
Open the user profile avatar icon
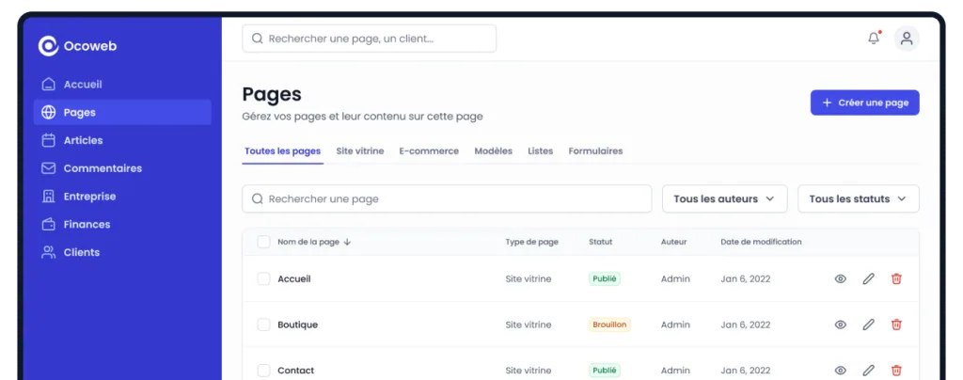click(x=907, y=38)
